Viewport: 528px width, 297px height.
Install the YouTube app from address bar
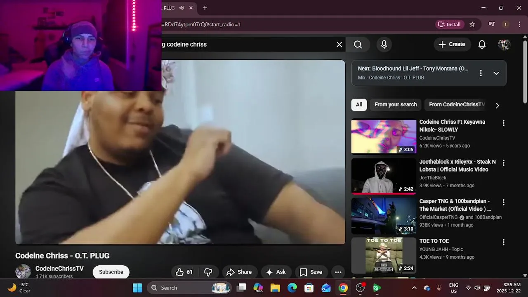click(x=449, y=24)
